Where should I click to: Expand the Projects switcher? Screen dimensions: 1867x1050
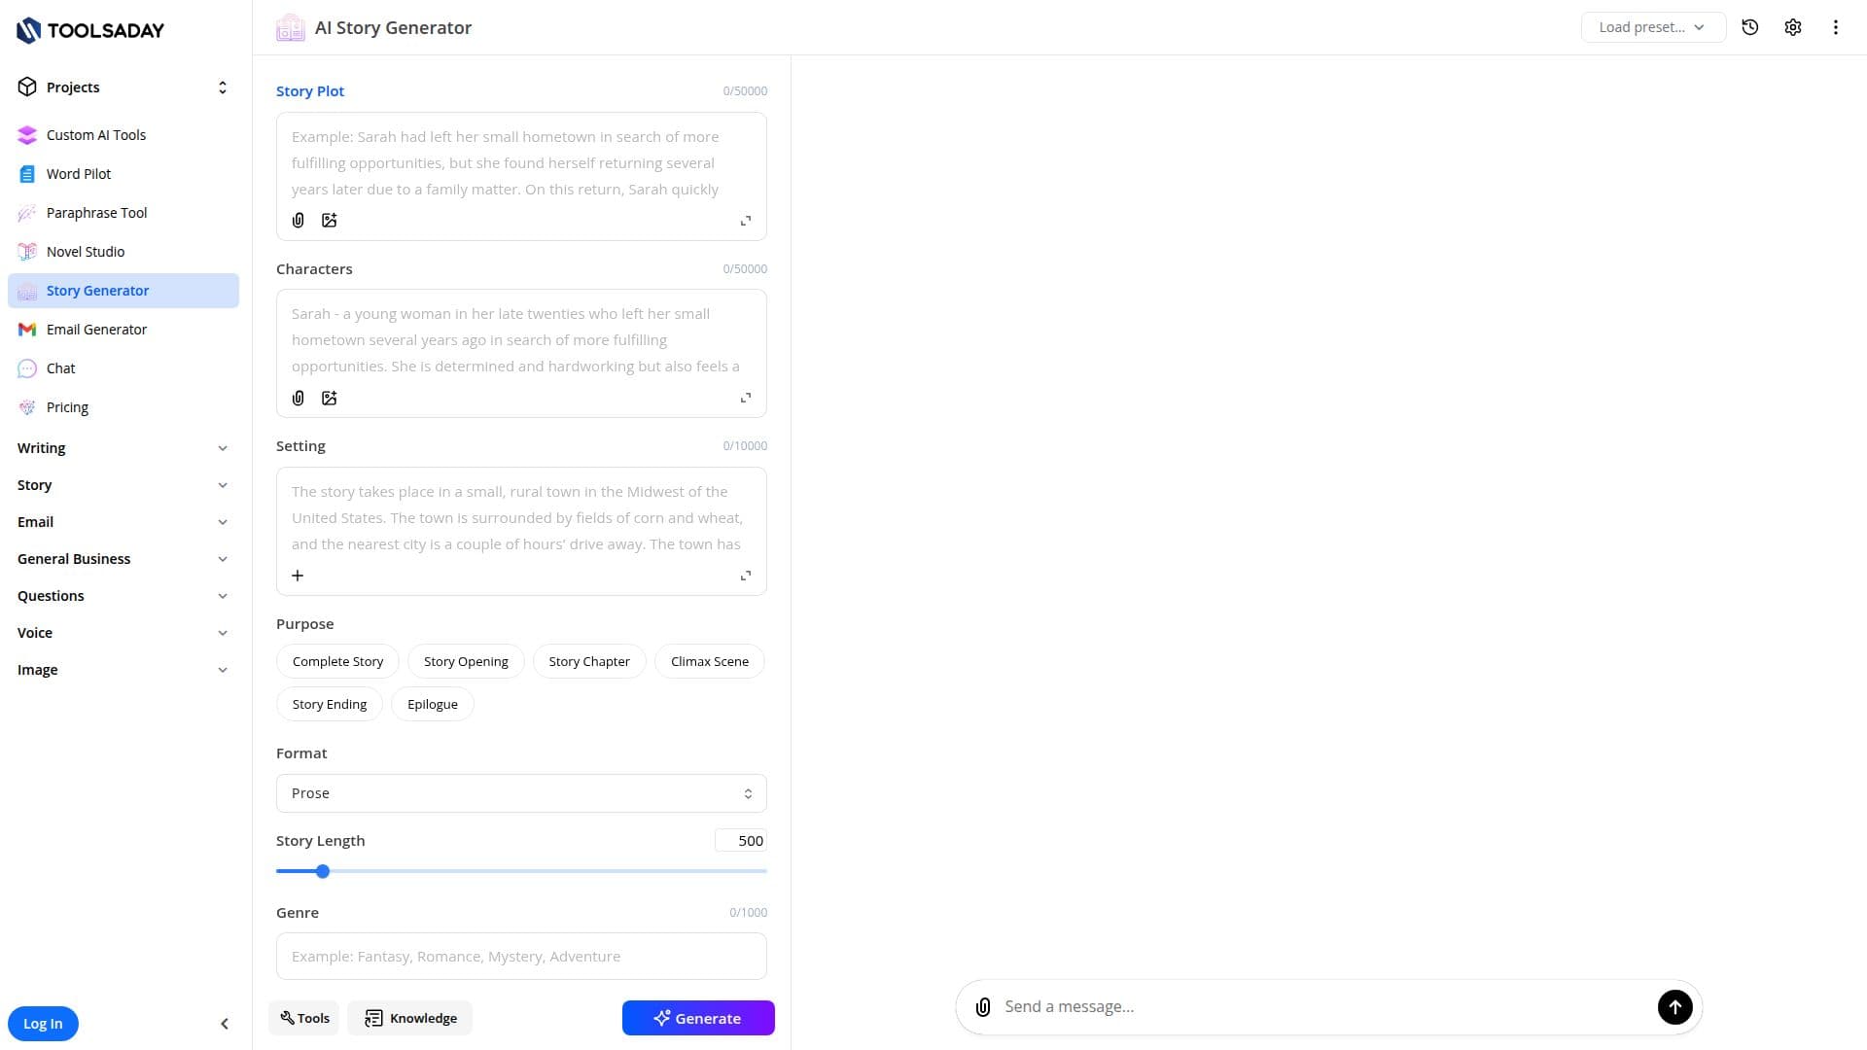[123, 87]
